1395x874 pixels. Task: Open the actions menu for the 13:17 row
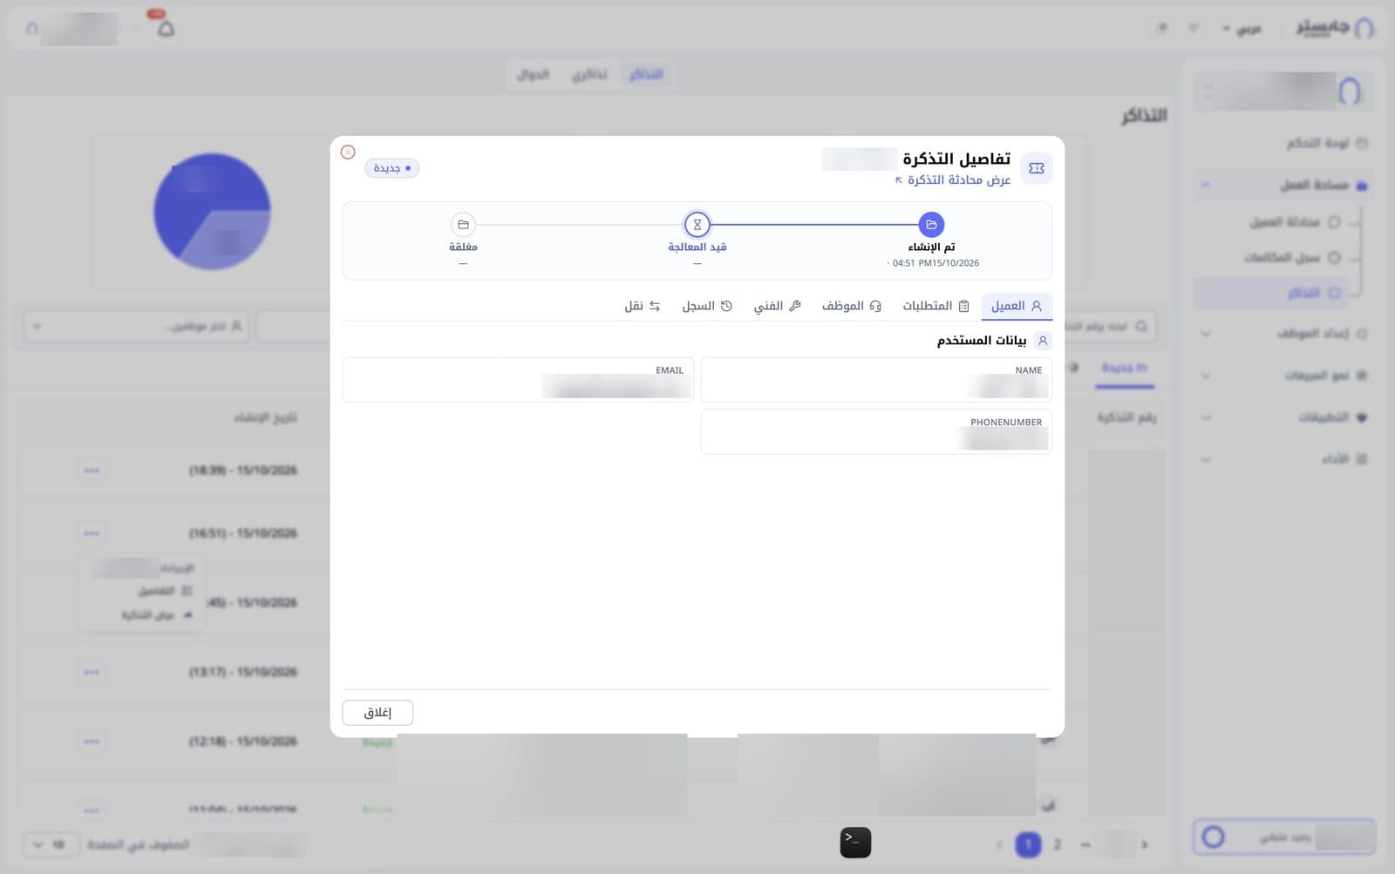pyautogui.click(x=92, y=672)
